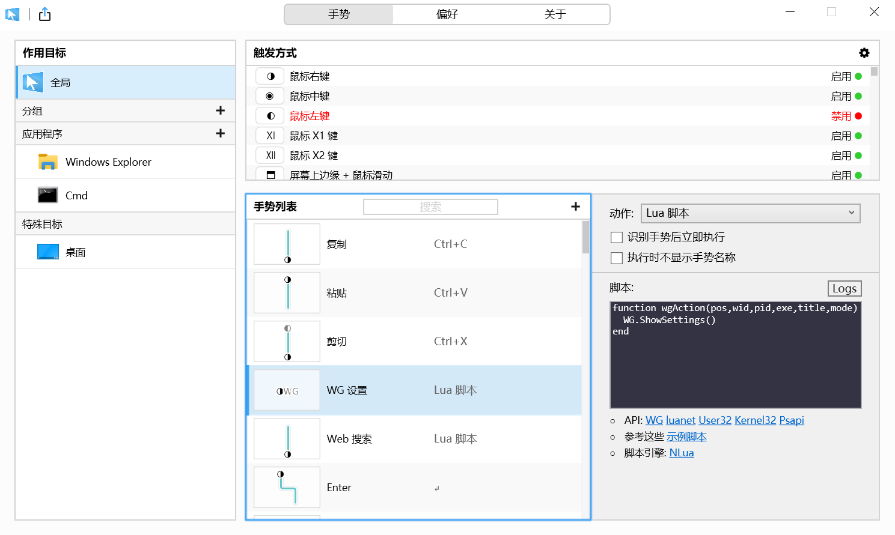
Task: Select the Windows Explorer folder icon
Action: click(47, 162)
